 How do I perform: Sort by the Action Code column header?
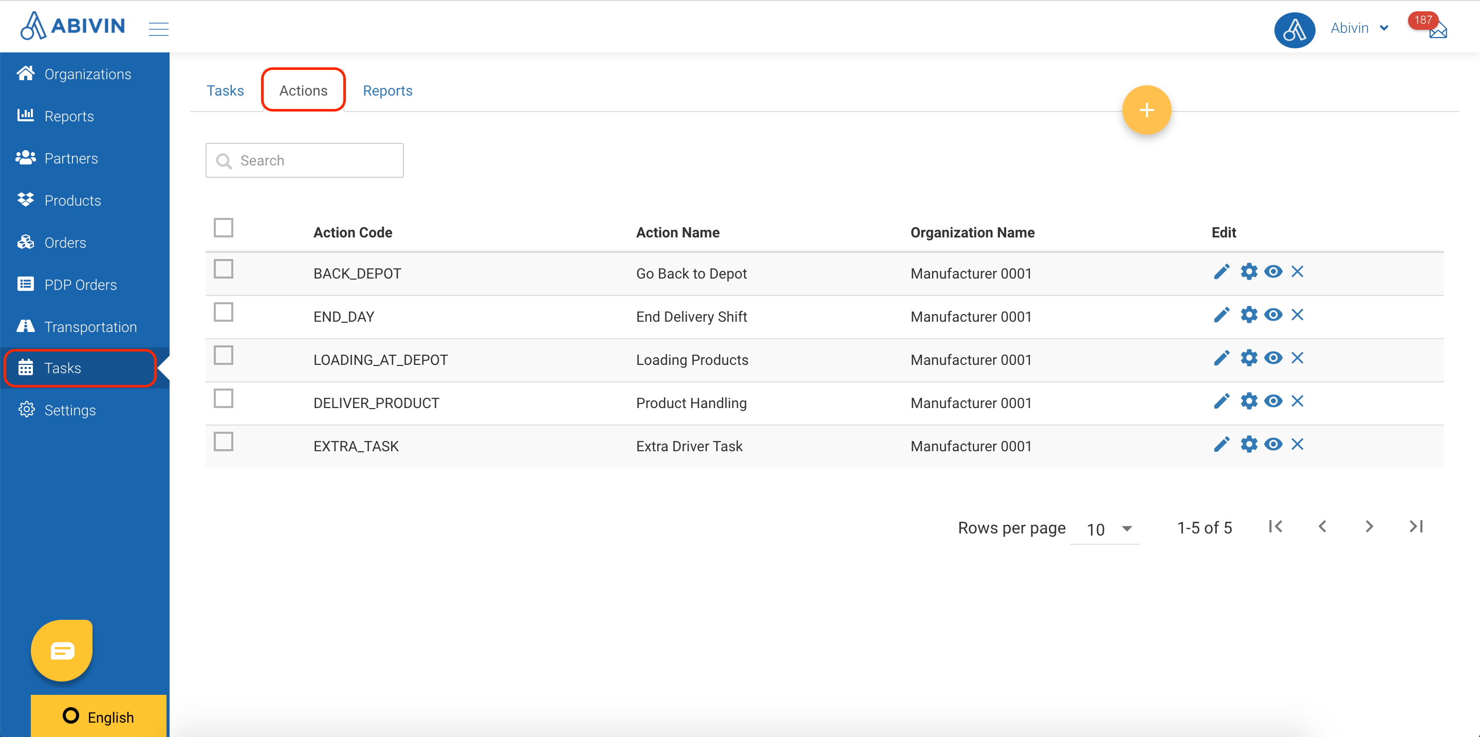tap(353, 233)
